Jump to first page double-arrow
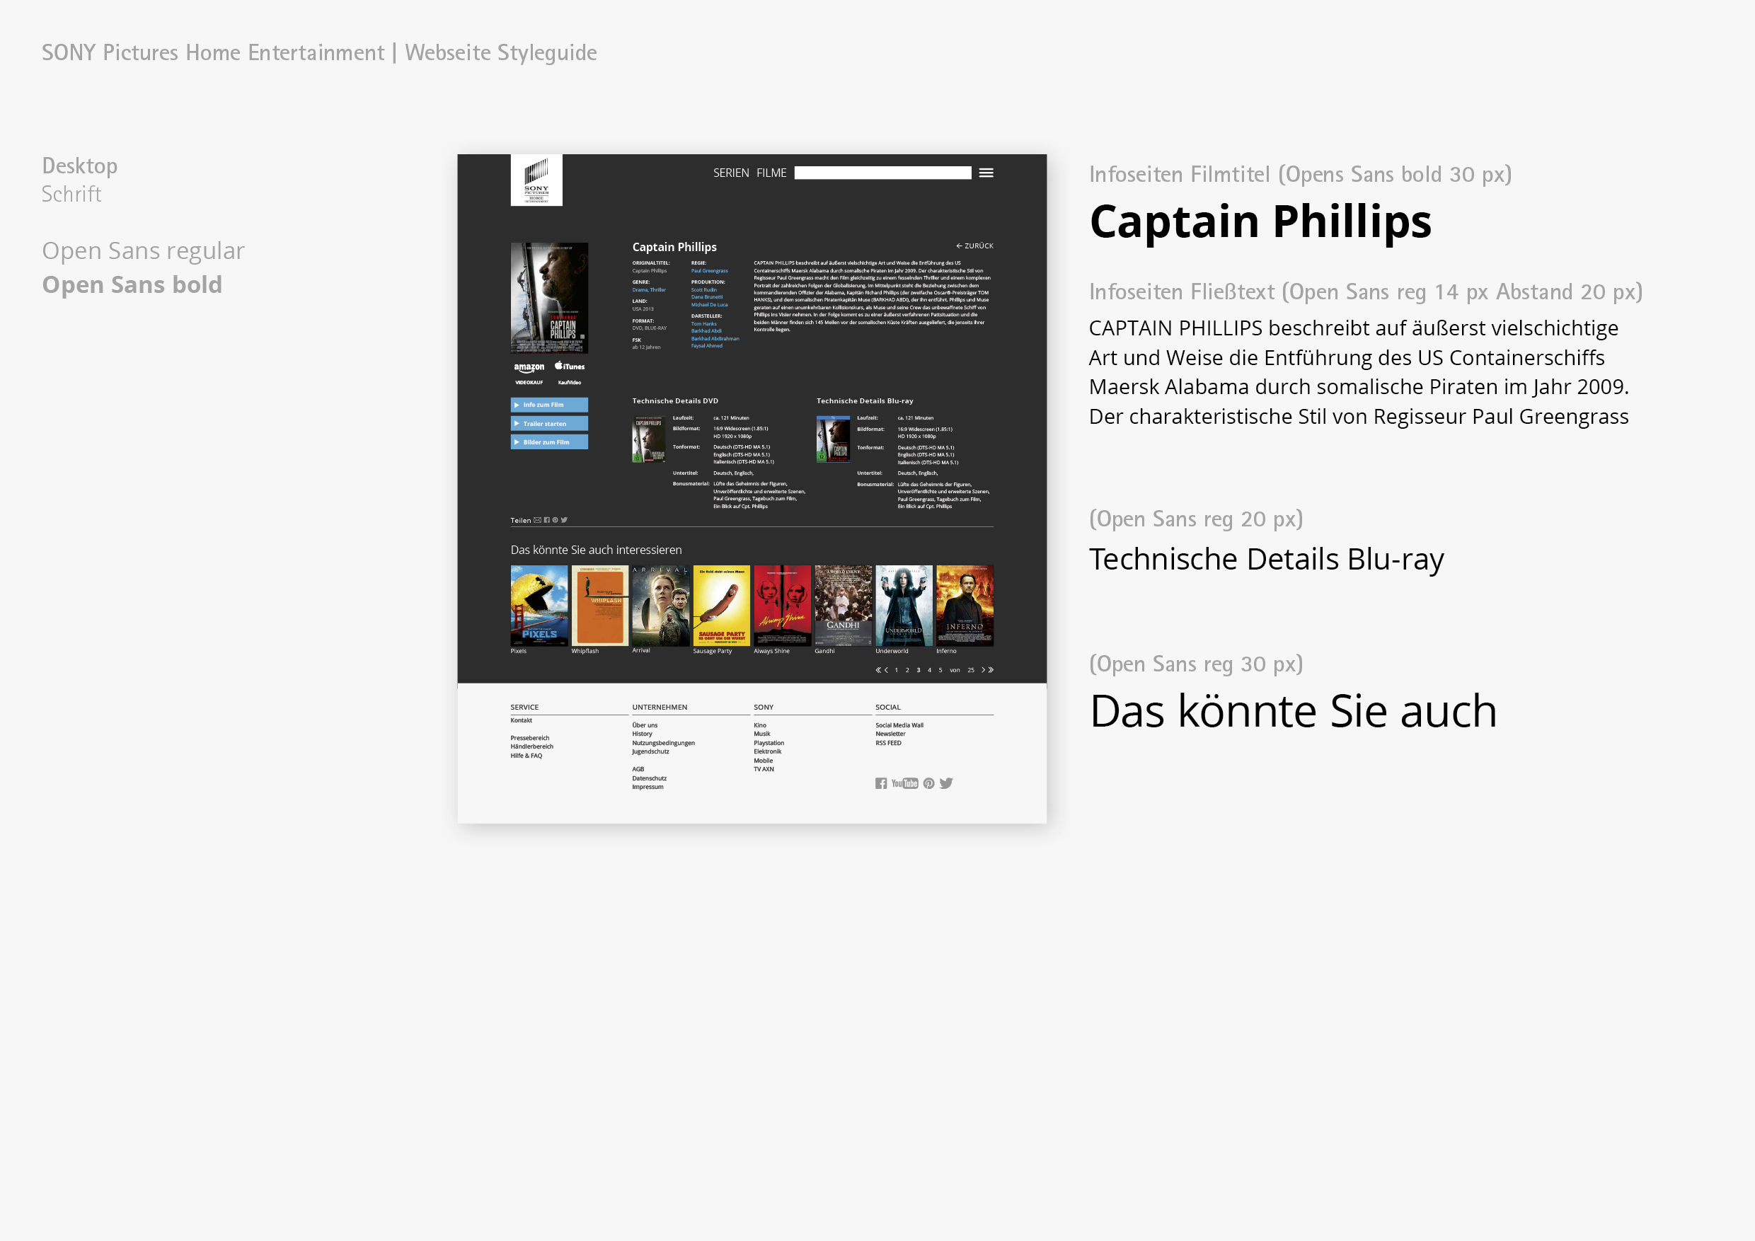This screenshot has height=1241, width=1755. 878,670
